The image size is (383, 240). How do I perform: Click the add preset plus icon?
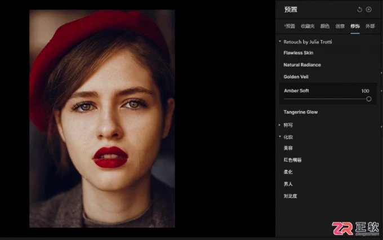(x=368, y=10)
